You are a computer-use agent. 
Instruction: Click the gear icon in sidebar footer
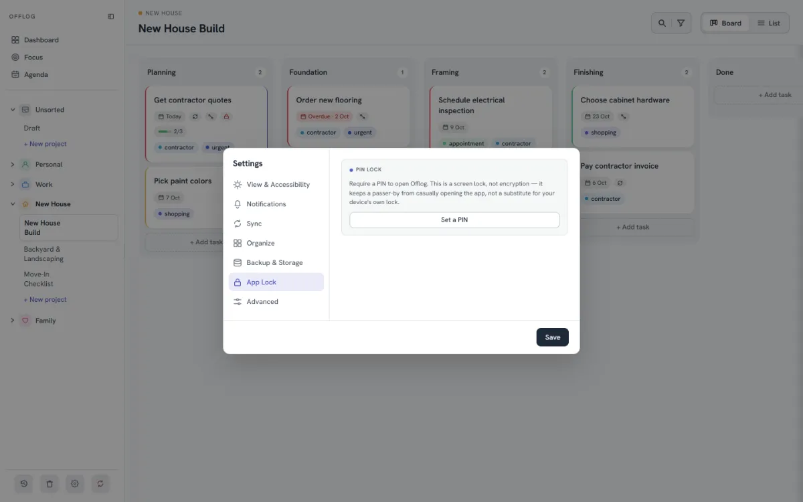75,483
